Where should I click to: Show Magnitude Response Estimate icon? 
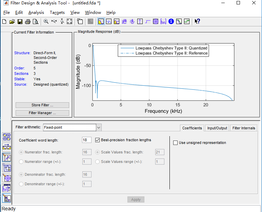pyautogui.click(x=179, y=21)
